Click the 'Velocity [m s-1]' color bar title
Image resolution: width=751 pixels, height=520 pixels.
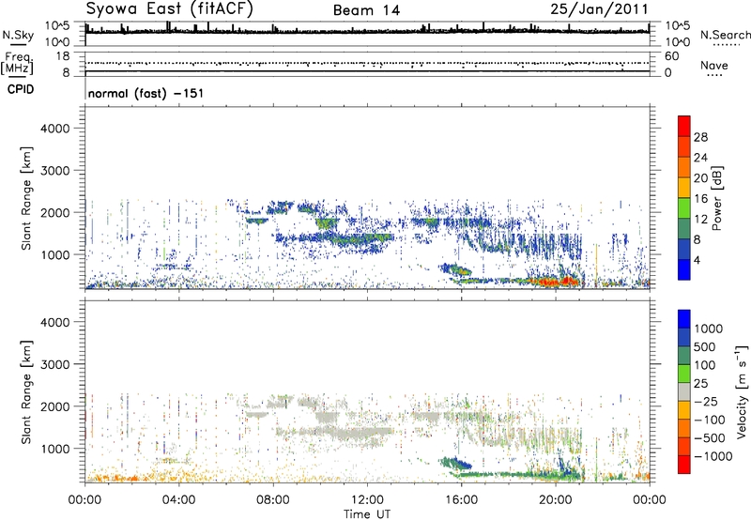click(x=742, y=391)
